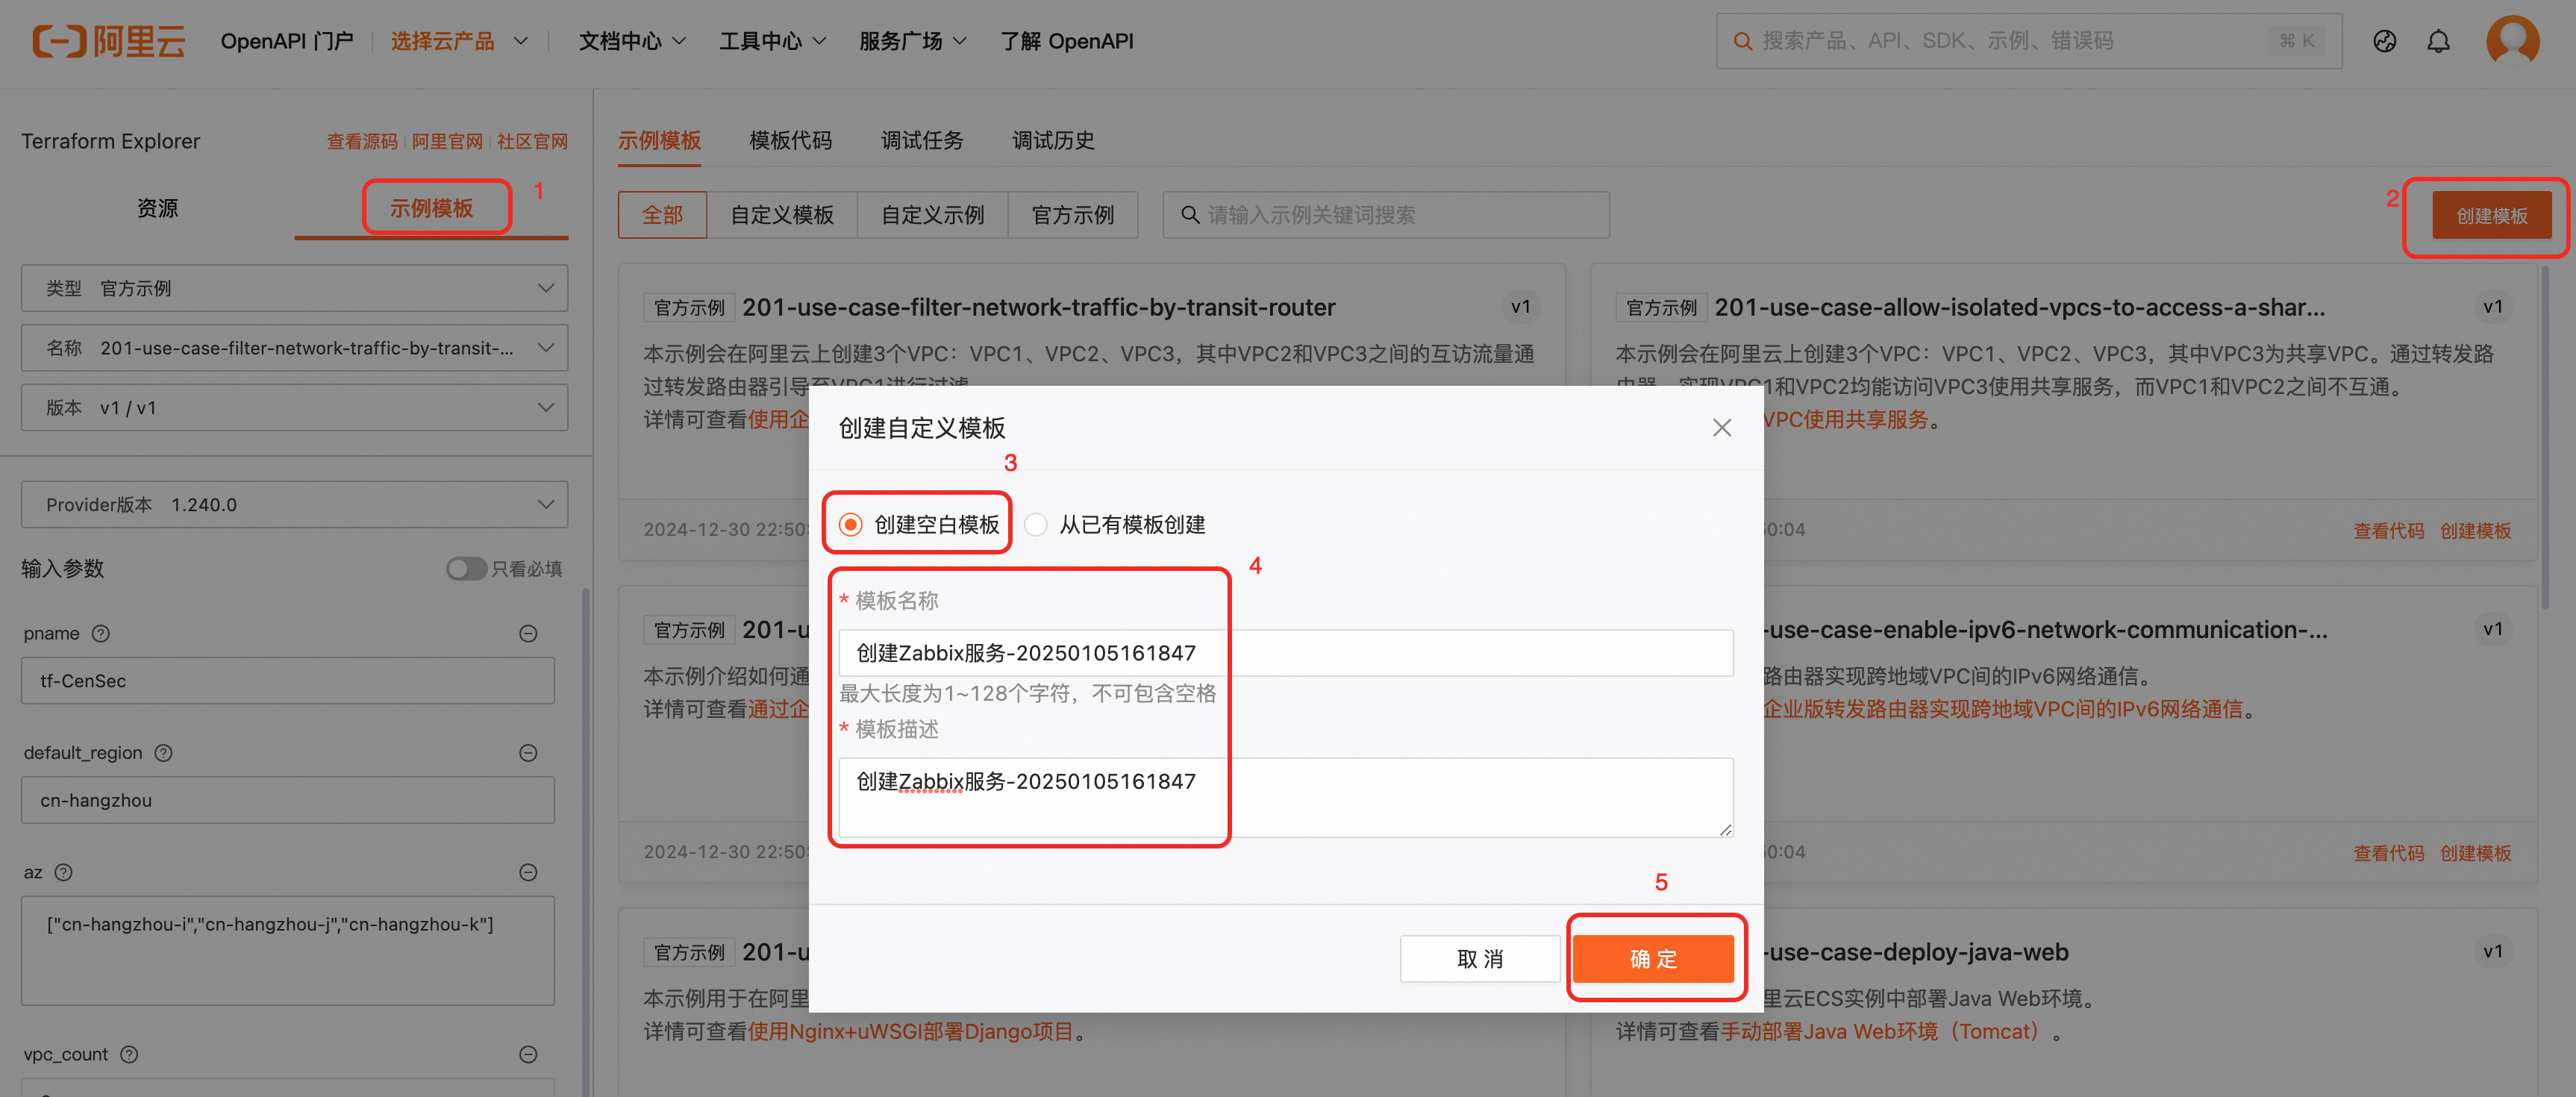Open the 社区官网 link

pyautogui.click(x=532, y=142)
